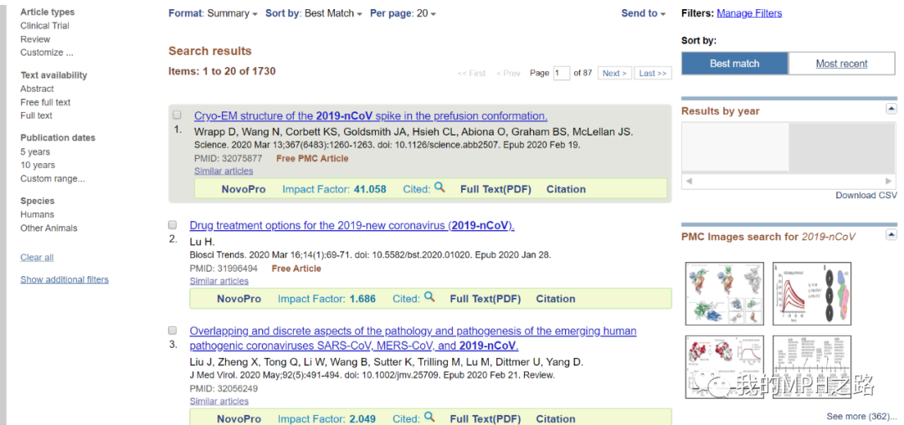The height and width of the screenshot is (425, 904).
Task: Open the Format Summary dropdown
Action: click(x=213, y=13)
